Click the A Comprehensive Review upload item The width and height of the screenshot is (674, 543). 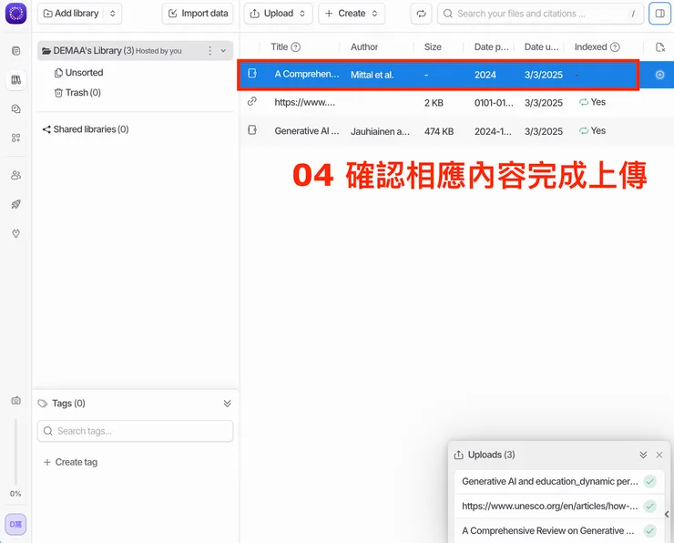559,531
